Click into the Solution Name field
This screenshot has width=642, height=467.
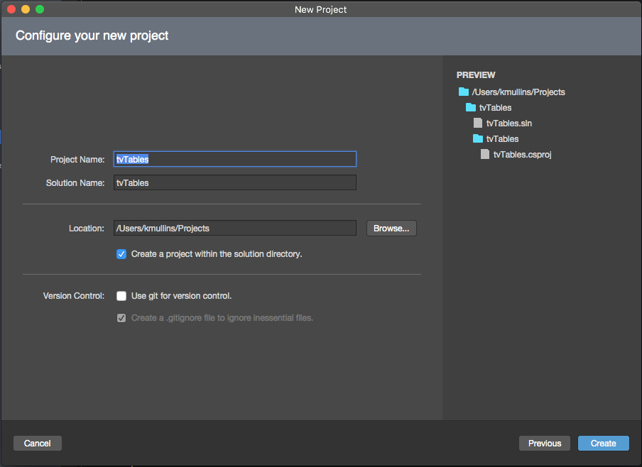click(235, 182)
